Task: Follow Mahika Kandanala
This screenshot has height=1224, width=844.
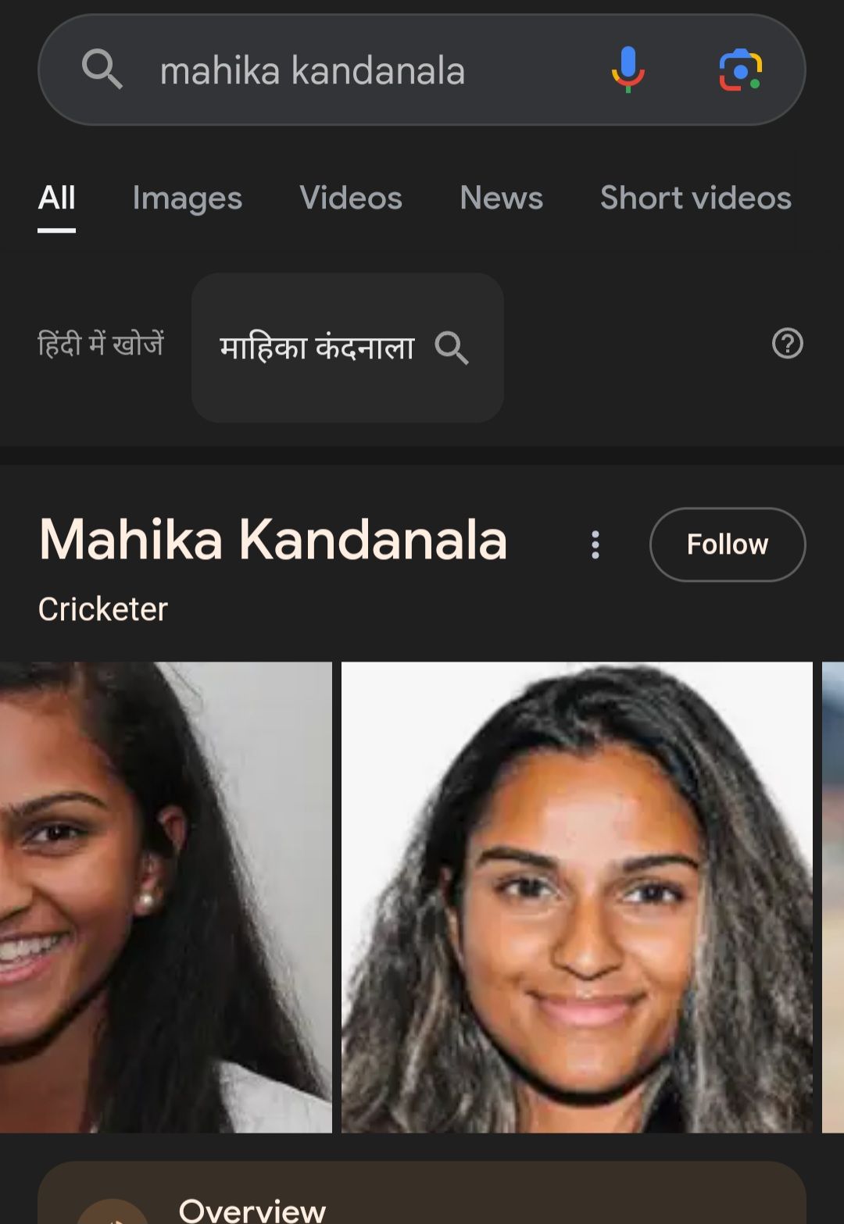Action: pos(727,544)
